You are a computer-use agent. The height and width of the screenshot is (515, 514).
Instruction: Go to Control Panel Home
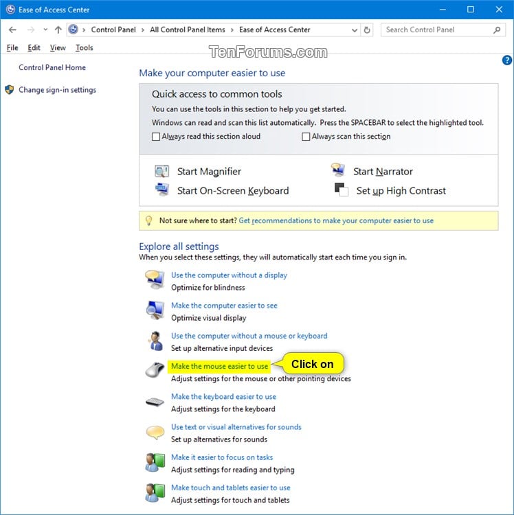pos(52,67)
